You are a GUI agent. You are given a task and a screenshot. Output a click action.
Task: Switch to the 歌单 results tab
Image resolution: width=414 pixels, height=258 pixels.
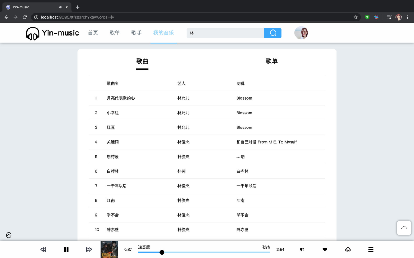(271, 61)
